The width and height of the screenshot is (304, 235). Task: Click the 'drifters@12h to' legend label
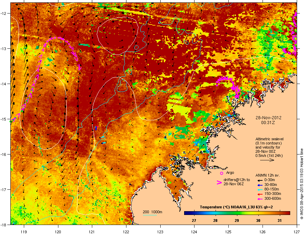(x=237, y=180)
